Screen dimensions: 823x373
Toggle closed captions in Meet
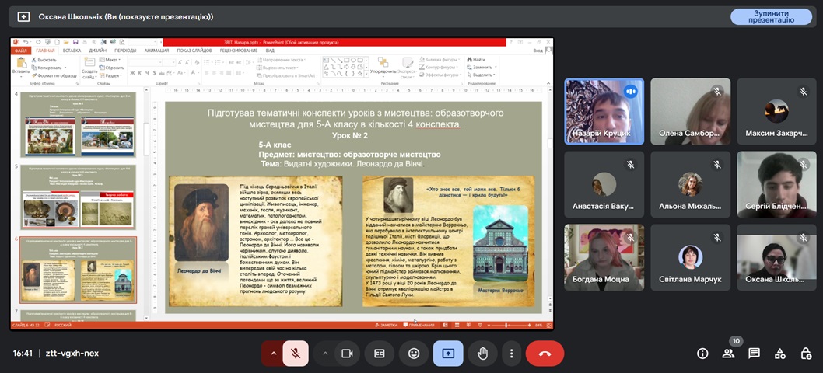(380, 354)
